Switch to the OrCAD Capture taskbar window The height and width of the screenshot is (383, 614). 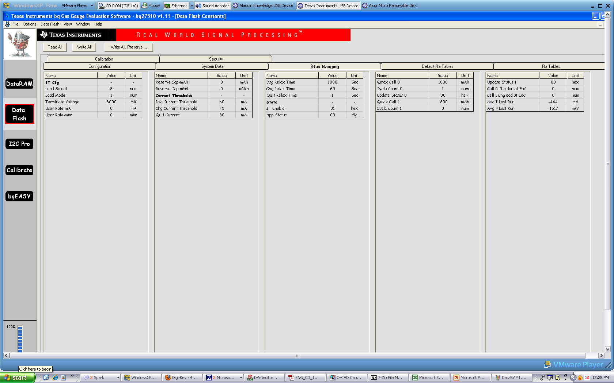(x=346, y=378)
